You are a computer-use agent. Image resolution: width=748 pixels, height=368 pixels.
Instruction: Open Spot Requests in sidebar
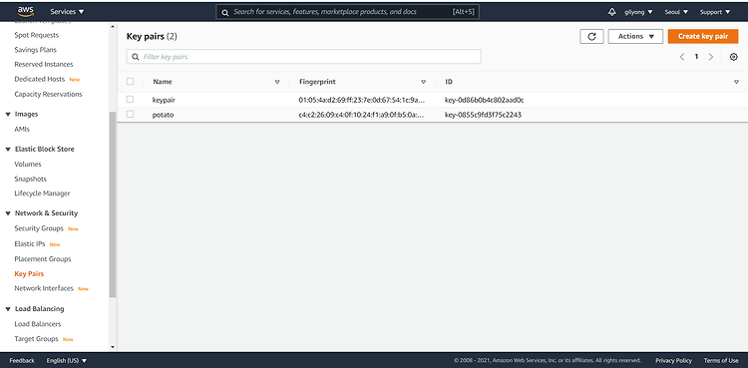pos(37,35)
